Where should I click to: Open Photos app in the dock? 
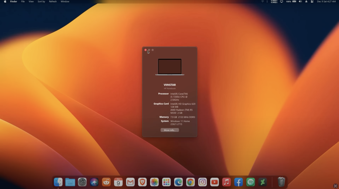pos(154,182)
